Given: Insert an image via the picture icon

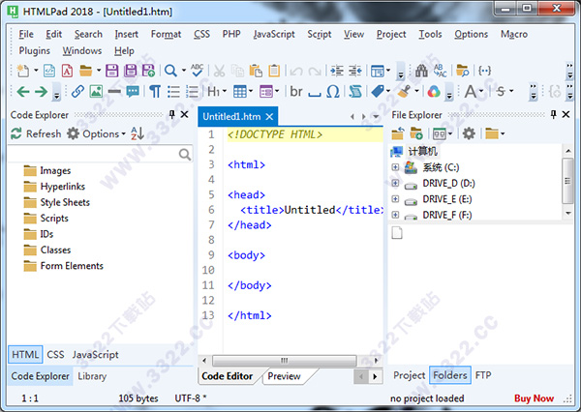Looking at the screenshot, I should tap(96, 91).
